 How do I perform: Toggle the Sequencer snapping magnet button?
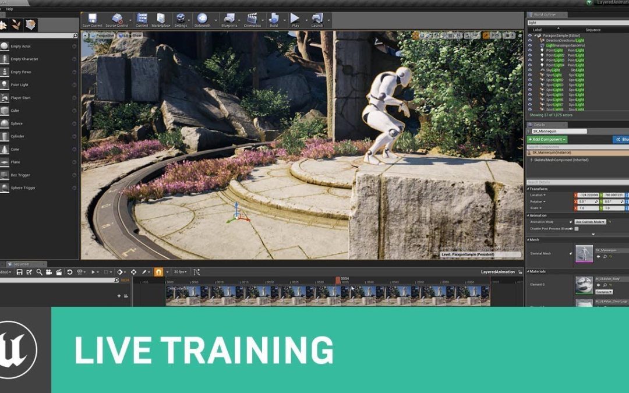[158, 272]
